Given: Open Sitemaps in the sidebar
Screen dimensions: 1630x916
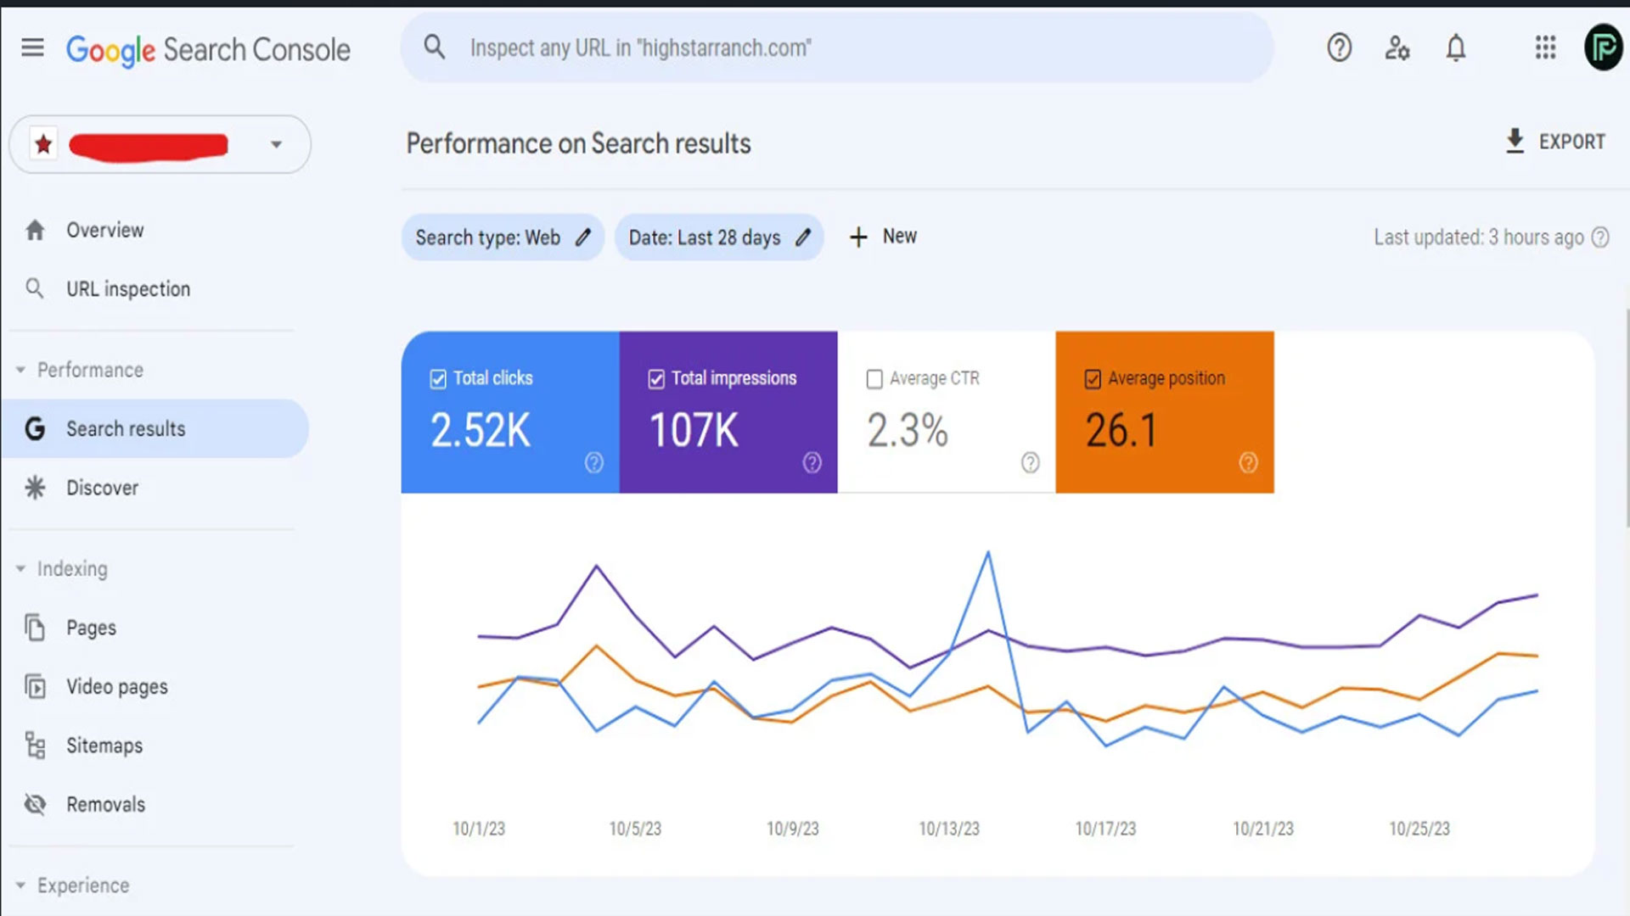Looking at the screenshot, I should coord(104,746).
